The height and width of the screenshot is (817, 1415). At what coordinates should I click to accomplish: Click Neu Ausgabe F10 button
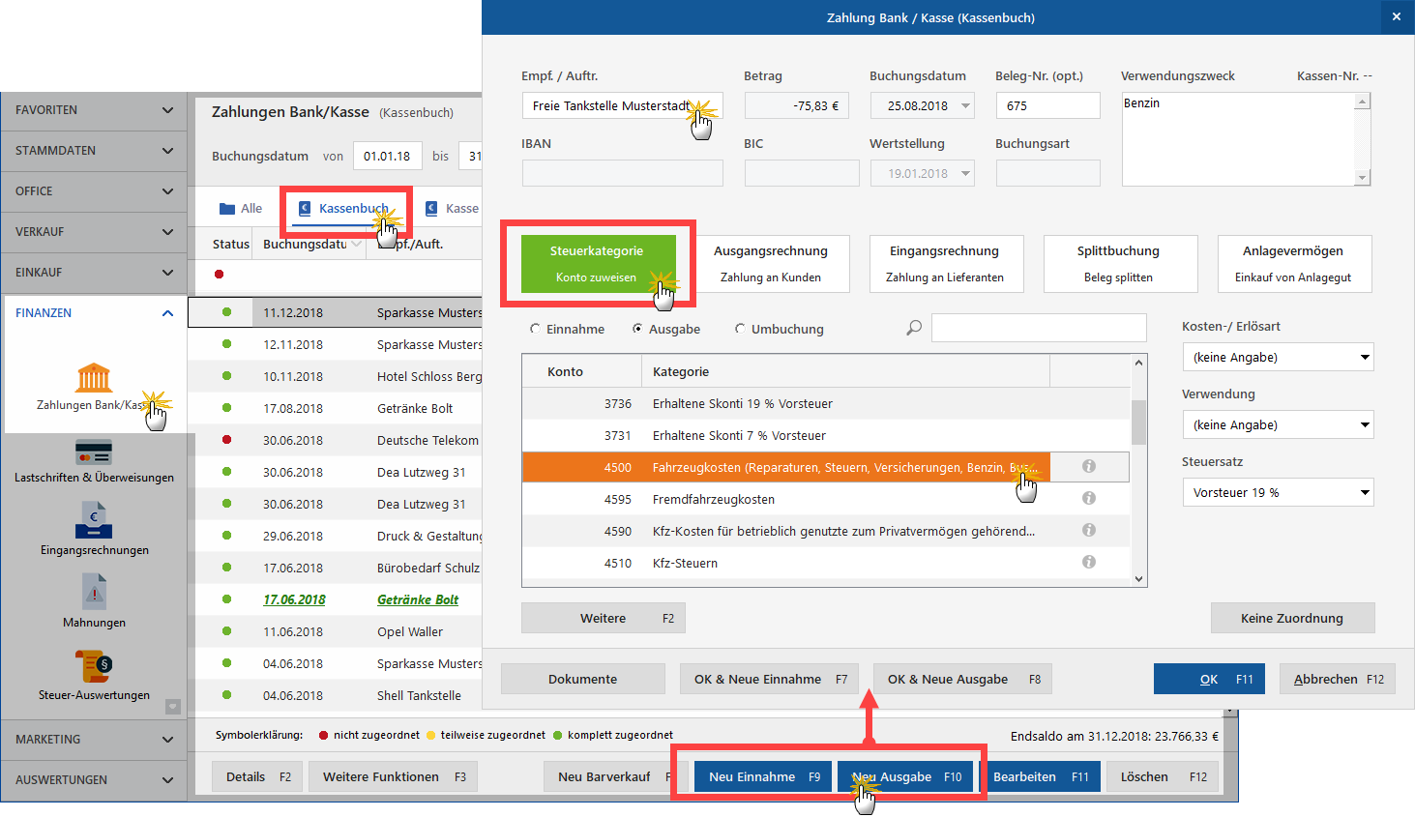906,777
